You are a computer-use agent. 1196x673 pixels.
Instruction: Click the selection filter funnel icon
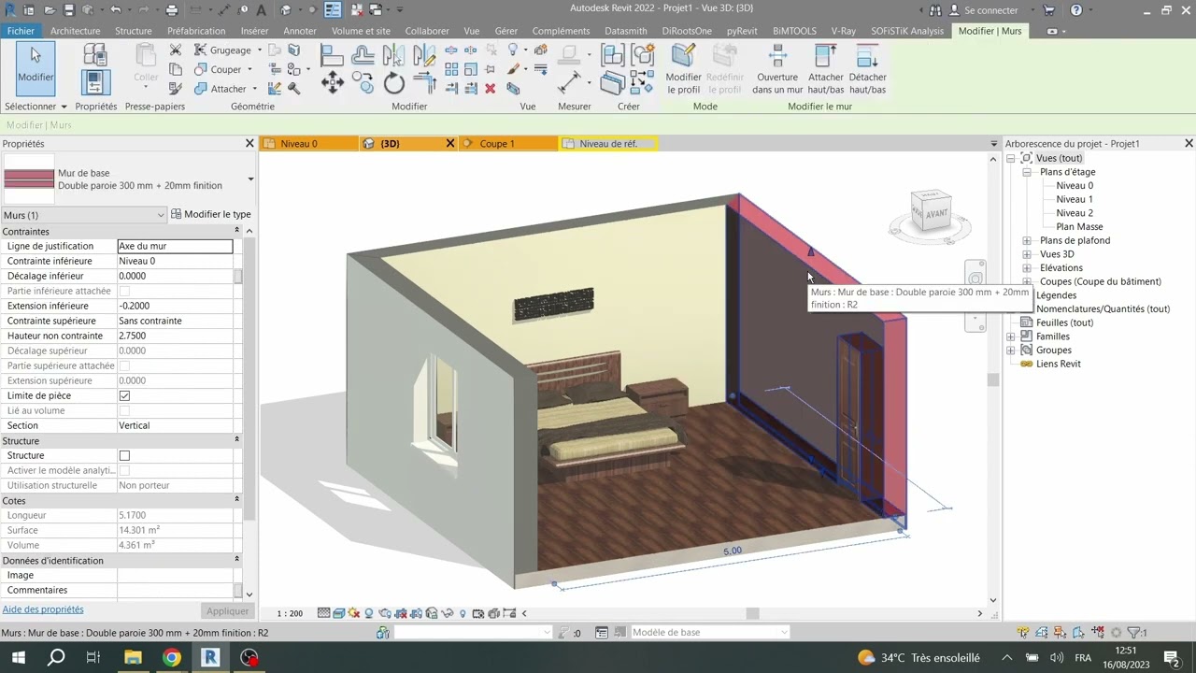coord(1135,633)
